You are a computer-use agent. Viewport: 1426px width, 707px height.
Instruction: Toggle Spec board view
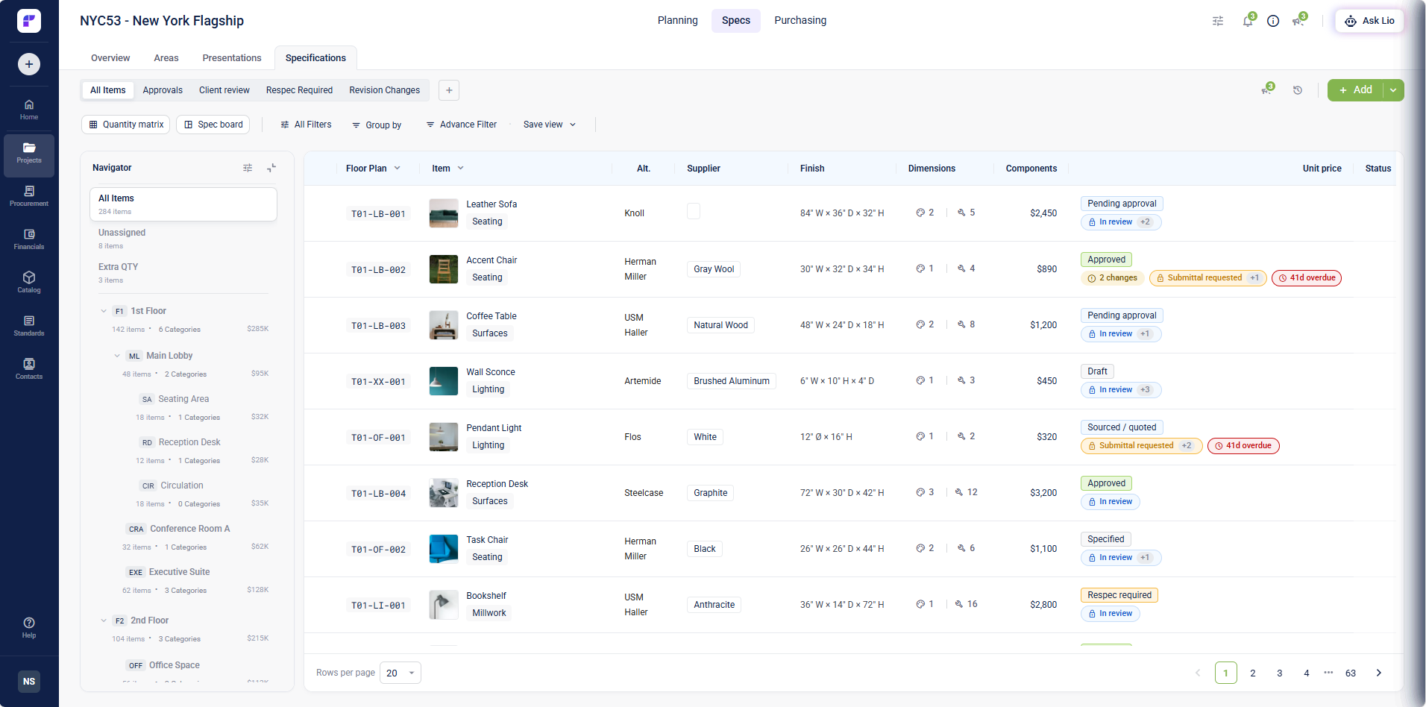(213, 125)
